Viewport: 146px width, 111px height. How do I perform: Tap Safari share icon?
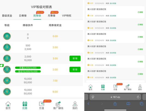pos(115,104)
